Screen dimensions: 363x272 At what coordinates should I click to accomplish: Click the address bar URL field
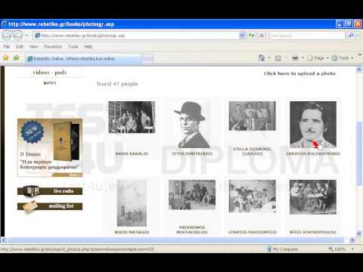tap(136, 36)
